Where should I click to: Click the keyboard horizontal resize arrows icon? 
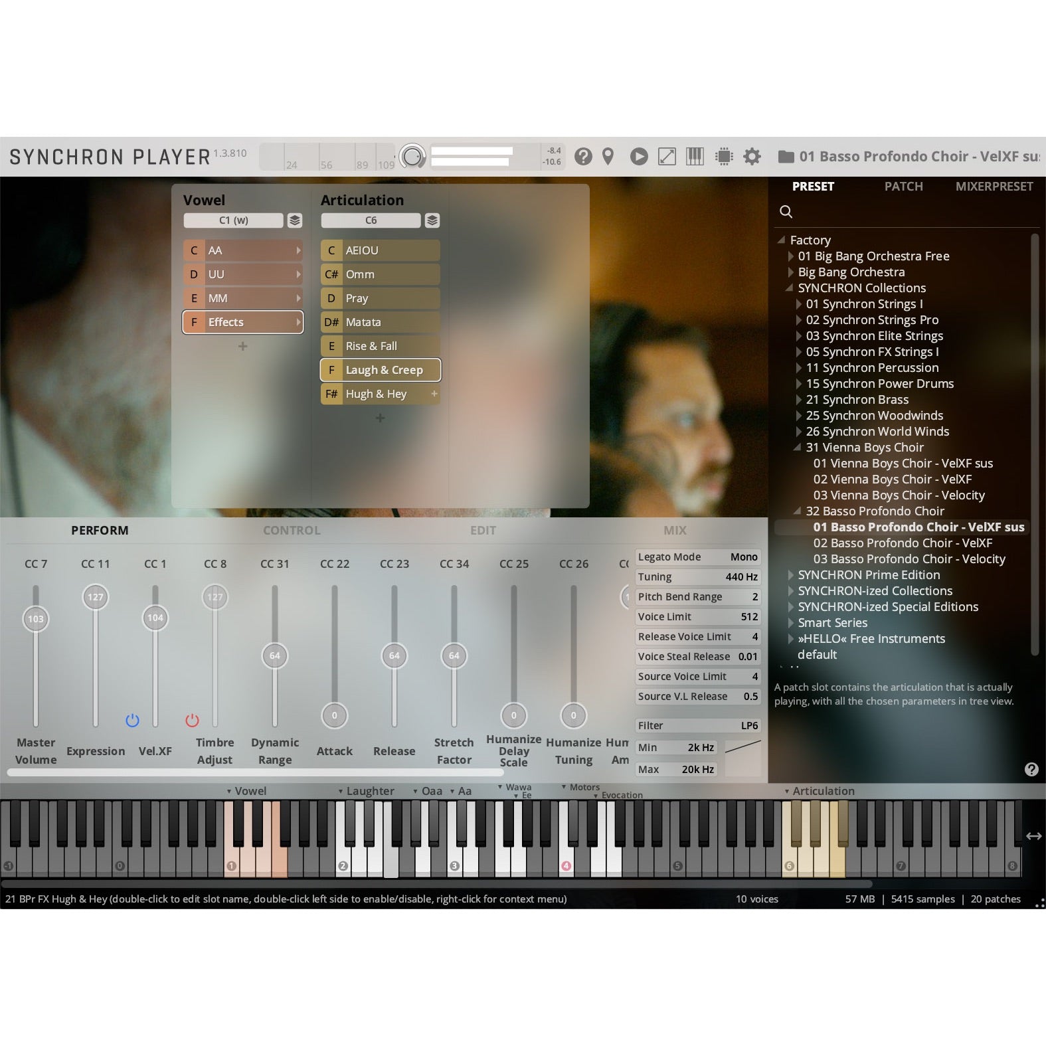pos(1033,836)
